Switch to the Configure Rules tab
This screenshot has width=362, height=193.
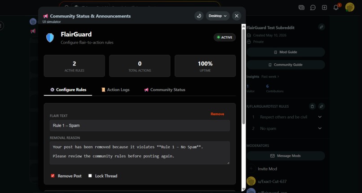pyautogui.click(x=68, y=90)
